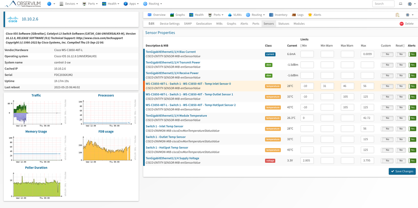
Task: Expand the top Health dropdown menu
Action: (110, 4)
